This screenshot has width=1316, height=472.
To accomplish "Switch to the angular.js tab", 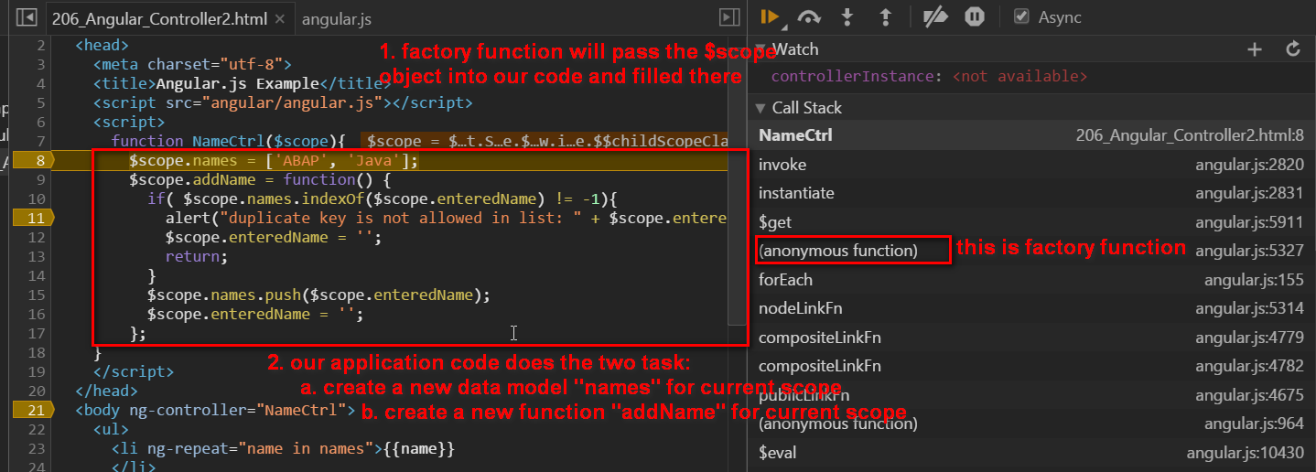I will [x=337, y=18].
